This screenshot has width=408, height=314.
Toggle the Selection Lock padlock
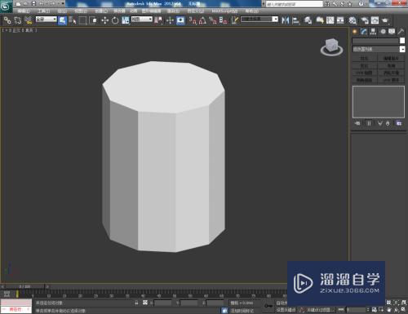136,303
